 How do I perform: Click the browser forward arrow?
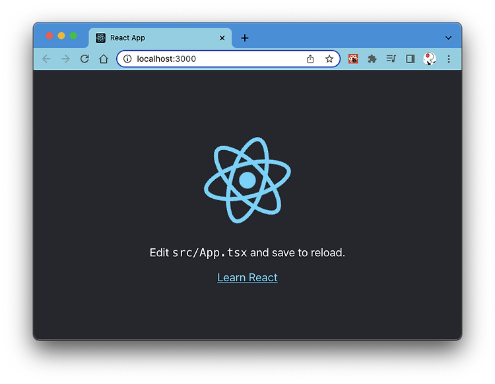point(65,59)
